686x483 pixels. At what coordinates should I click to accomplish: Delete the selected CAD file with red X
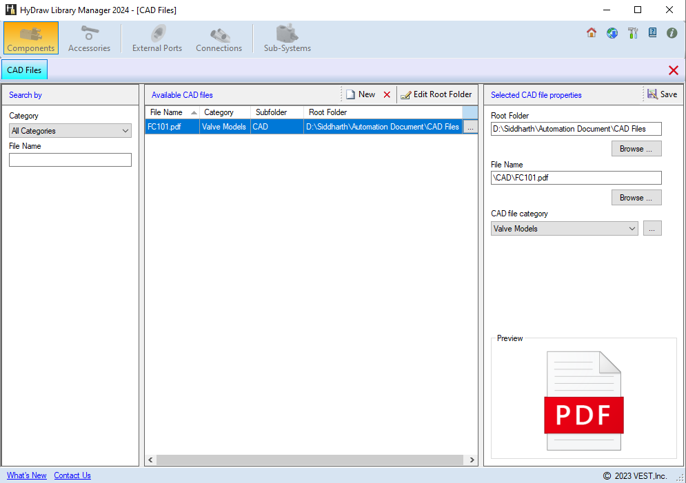click(x=387, y=95)
